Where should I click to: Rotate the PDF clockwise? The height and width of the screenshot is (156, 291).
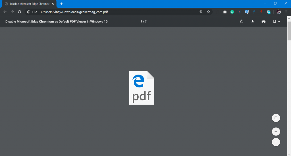pyautogui.click(x=242, y=22)
